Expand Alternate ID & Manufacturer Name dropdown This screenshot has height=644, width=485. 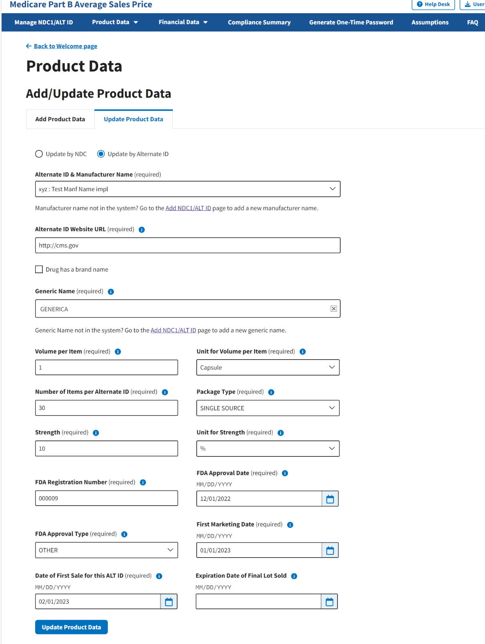tap(188, 189)
